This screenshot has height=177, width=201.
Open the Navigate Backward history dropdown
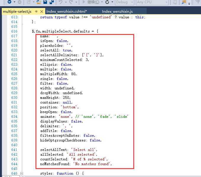tap(14, 2)
